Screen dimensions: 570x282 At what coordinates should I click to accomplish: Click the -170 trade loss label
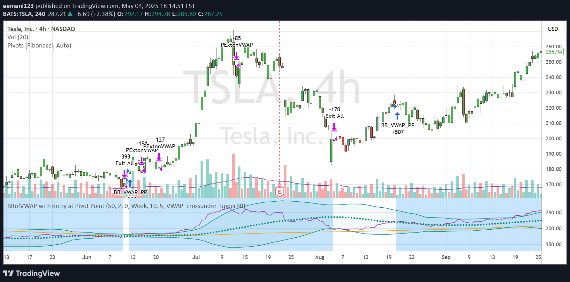[x=335, y=109]
